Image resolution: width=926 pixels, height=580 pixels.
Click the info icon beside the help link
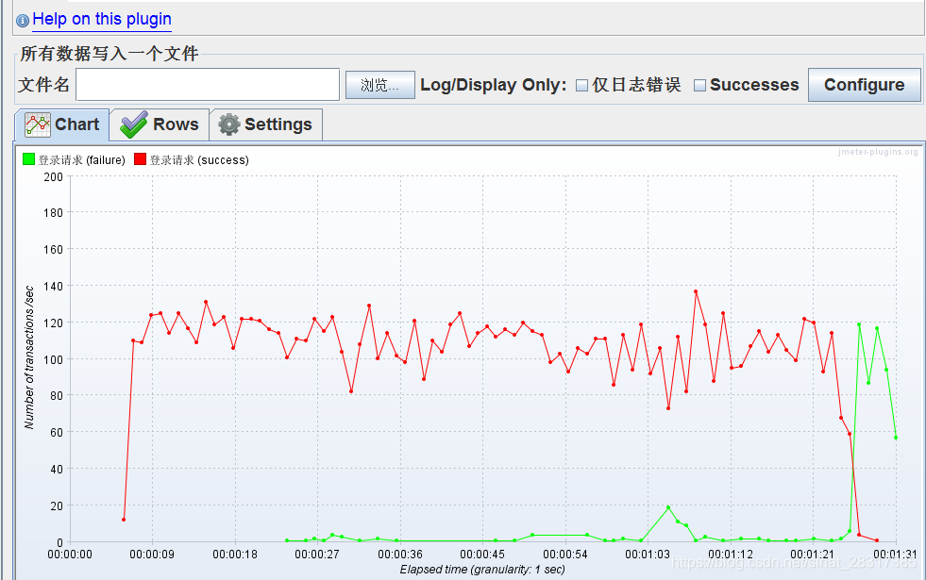(23, 22)
